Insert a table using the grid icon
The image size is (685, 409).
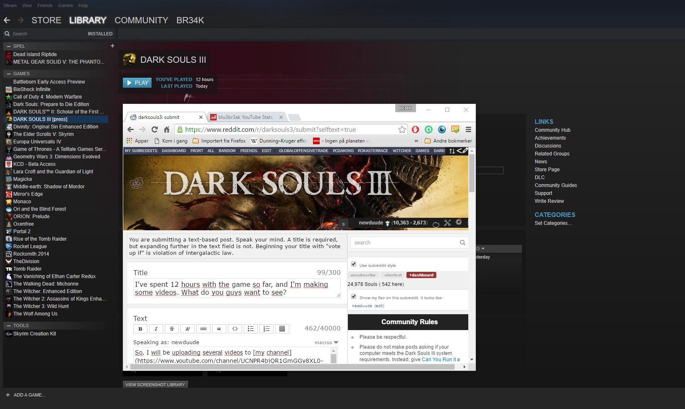click(x=282, y=329)
